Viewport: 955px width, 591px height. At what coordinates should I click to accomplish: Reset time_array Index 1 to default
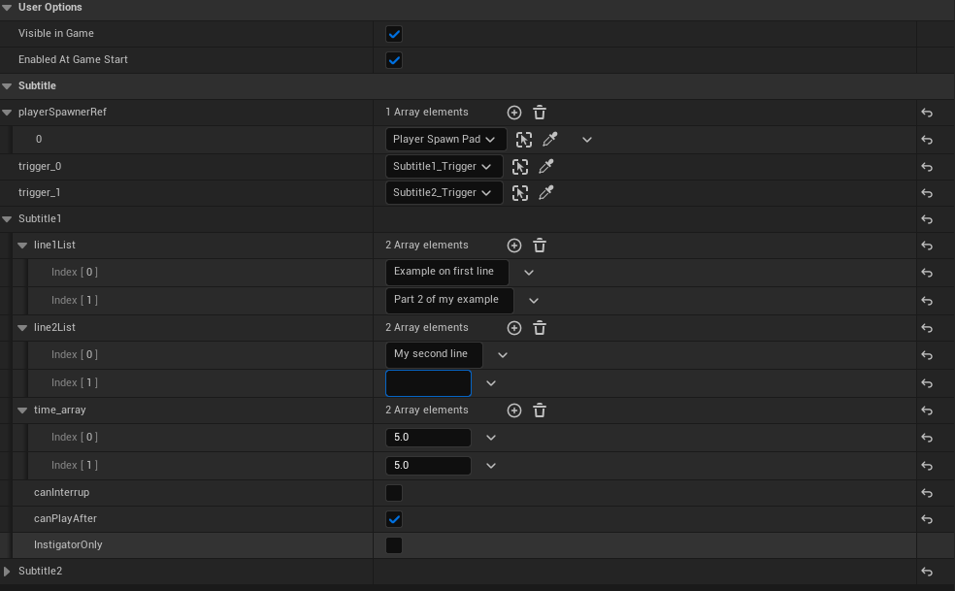927,466
